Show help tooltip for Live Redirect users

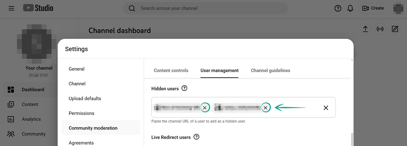(x=196, y=137)
